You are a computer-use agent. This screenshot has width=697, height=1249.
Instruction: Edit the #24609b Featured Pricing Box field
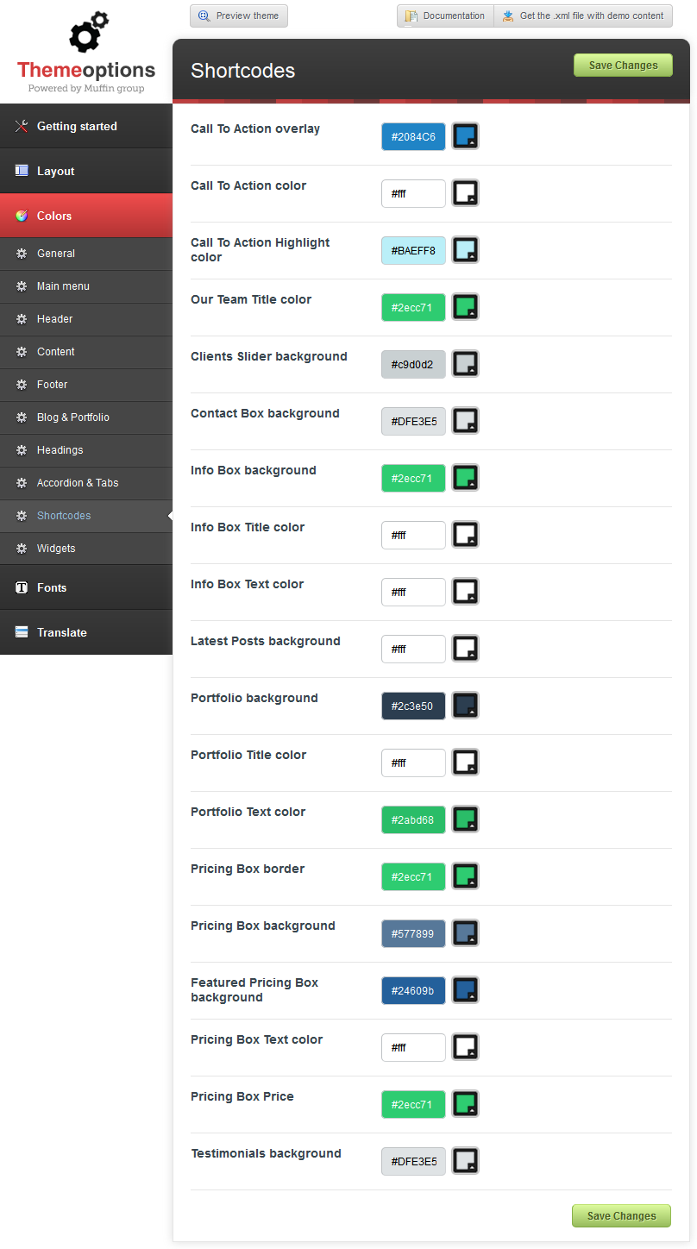414,990
